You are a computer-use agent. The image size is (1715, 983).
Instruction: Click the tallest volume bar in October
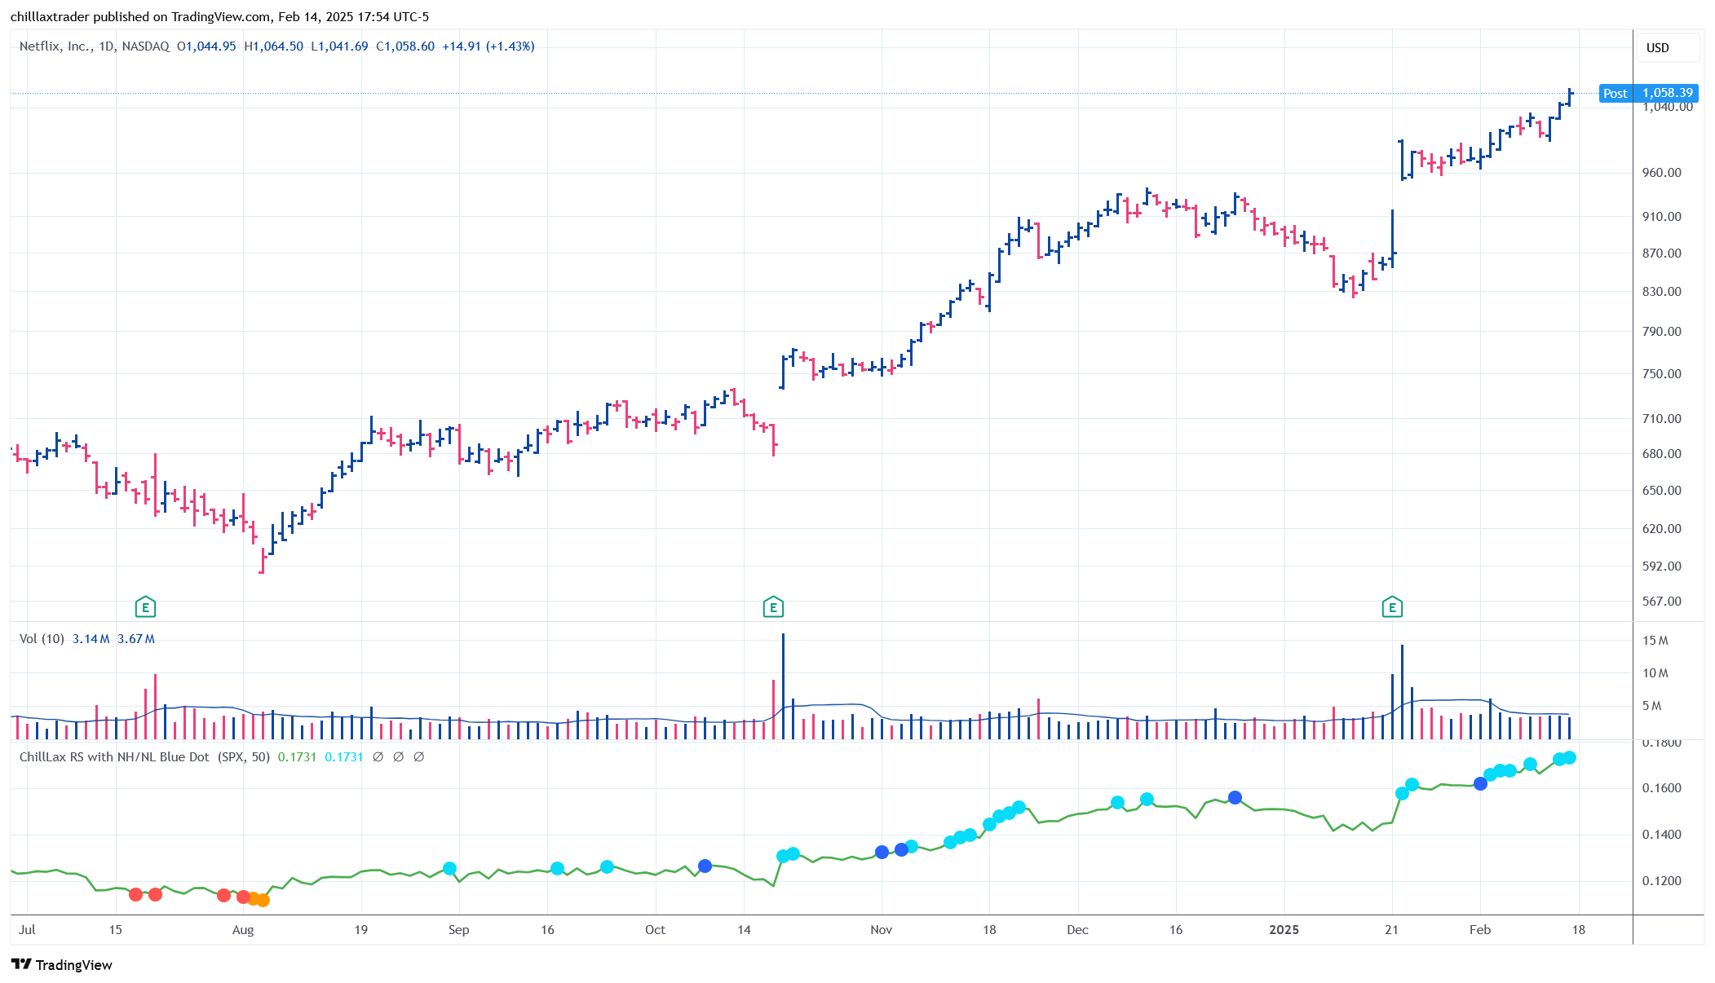click(x=783, y=686)
